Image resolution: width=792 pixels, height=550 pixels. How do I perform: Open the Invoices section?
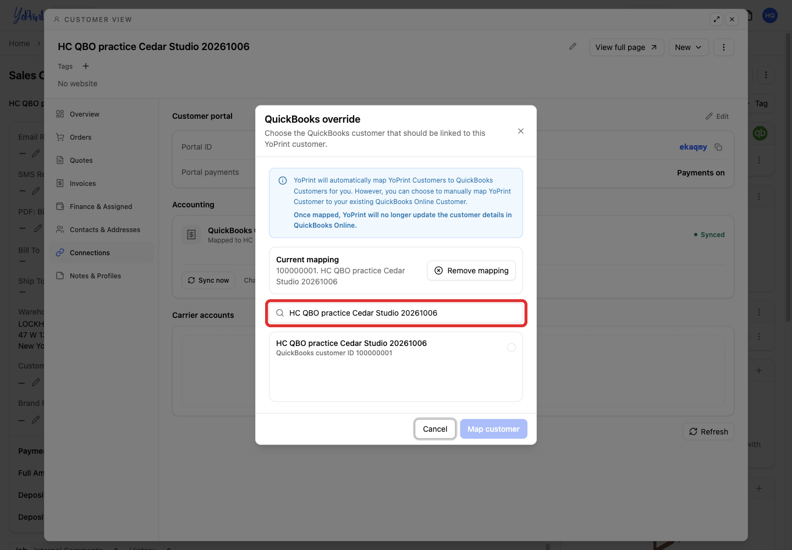tap(101, 184)
